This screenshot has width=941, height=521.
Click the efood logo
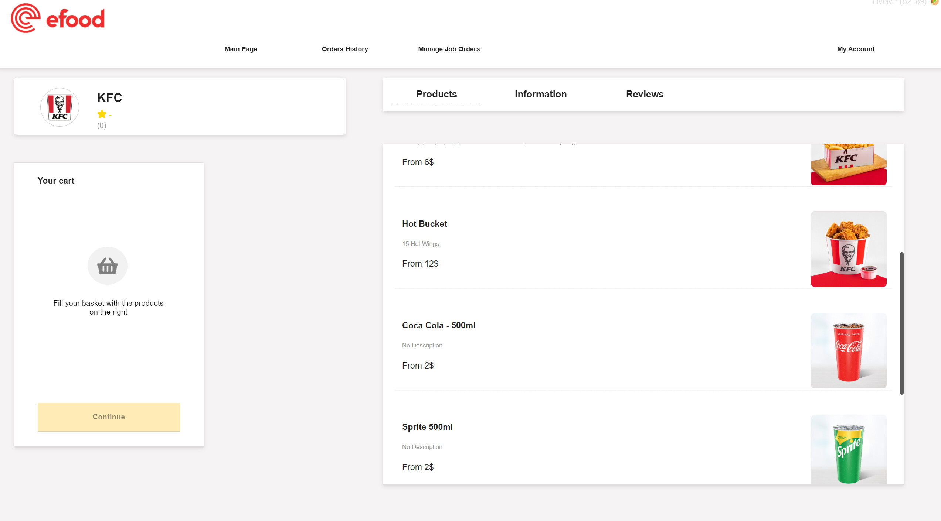click(x=58, y=18)
